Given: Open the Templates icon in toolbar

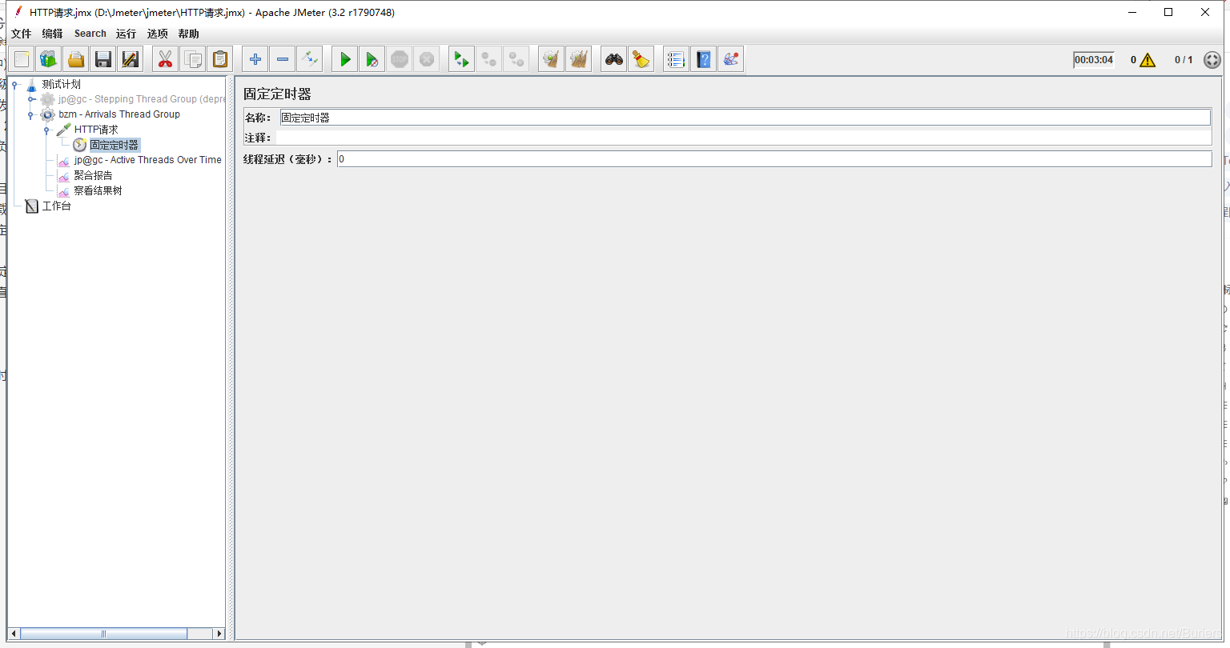Looking at the screenshot, I should point(49,59).
